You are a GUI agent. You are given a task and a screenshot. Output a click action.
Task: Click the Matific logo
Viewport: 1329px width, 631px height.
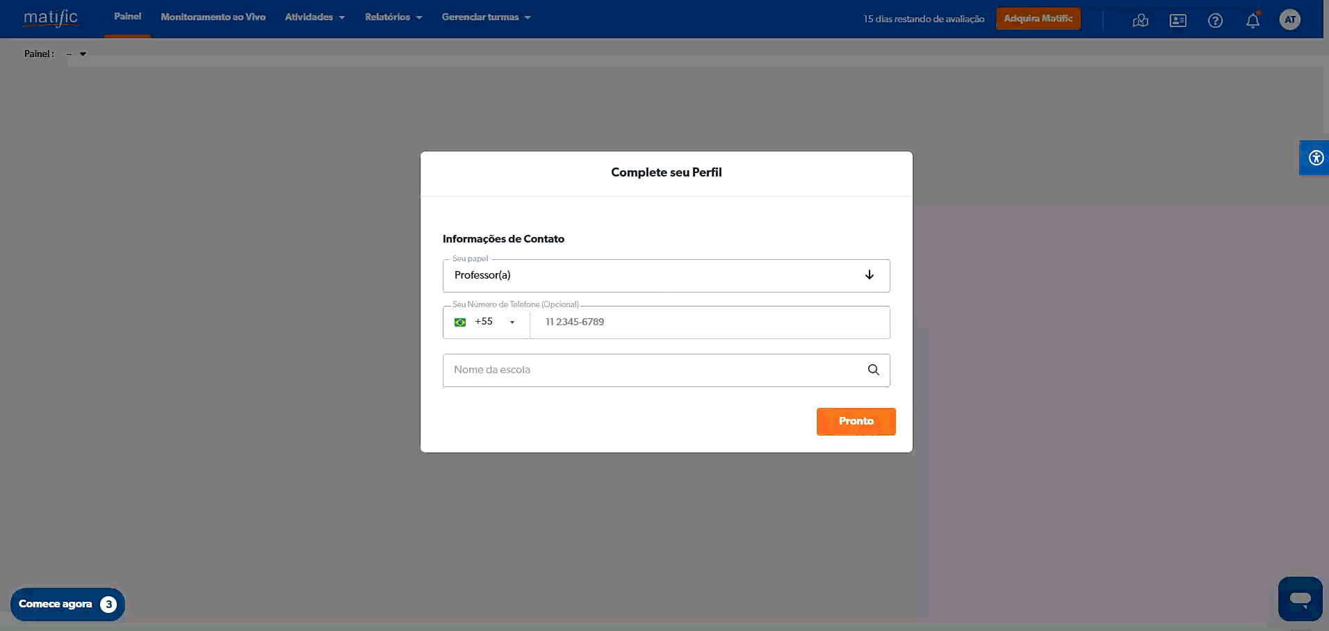(x=51, y=17)
